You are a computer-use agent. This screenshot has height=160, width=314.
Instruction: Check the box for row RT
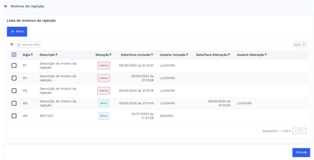[x=14, y=66]
